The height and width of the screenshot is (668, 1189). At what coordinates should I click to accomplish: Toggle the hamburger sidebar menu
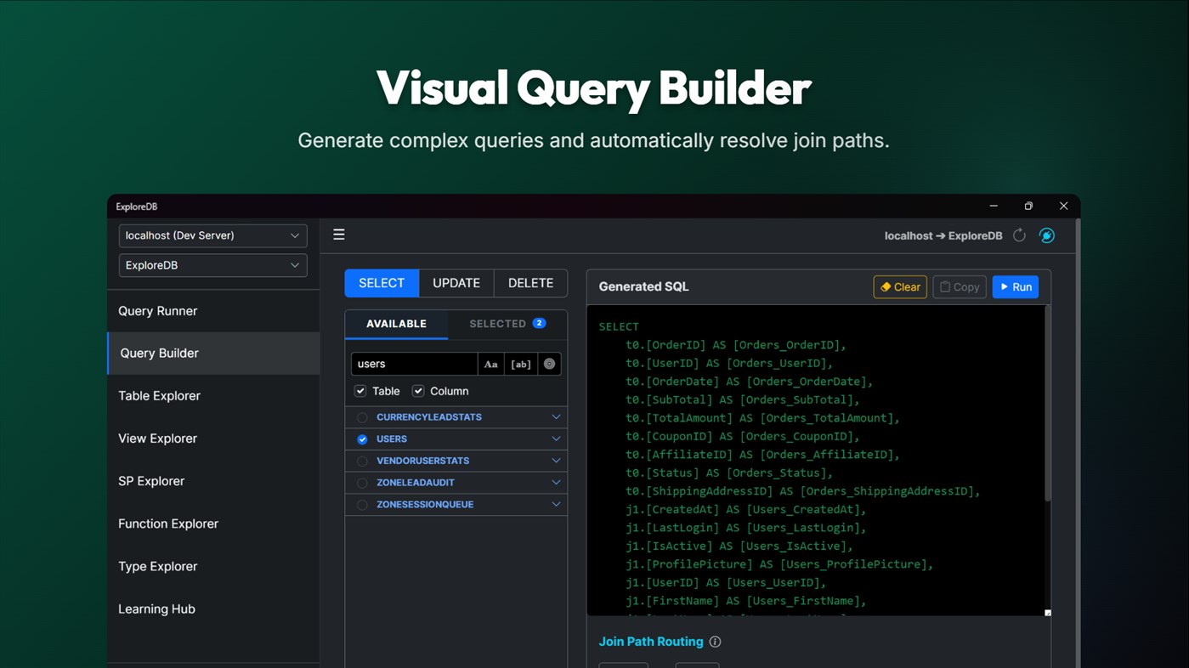point(339,235)
